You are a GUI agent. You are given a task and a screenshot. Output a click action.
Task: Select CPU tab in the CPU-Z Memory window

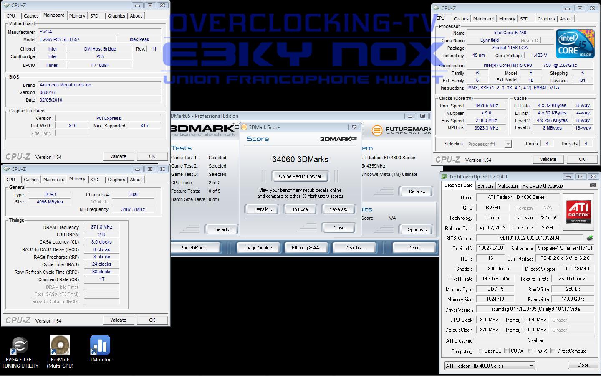(11, 180)
